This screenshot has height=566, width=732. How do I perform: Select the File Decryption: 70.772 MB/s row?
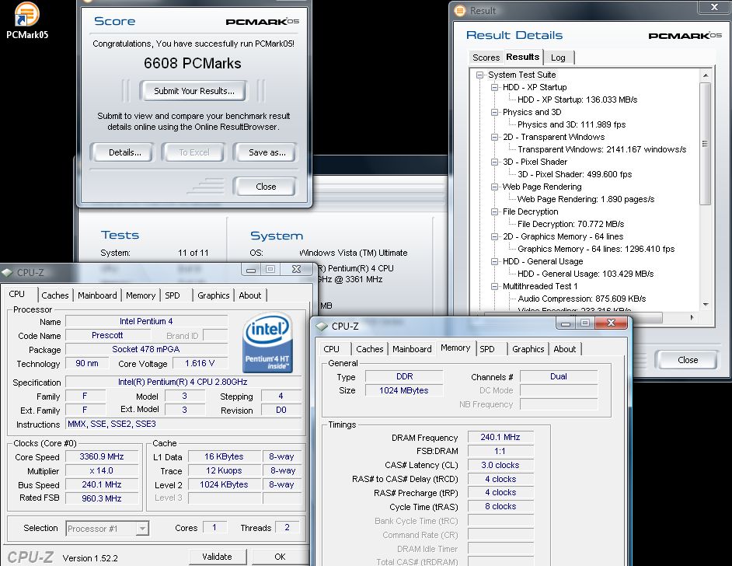570,224
